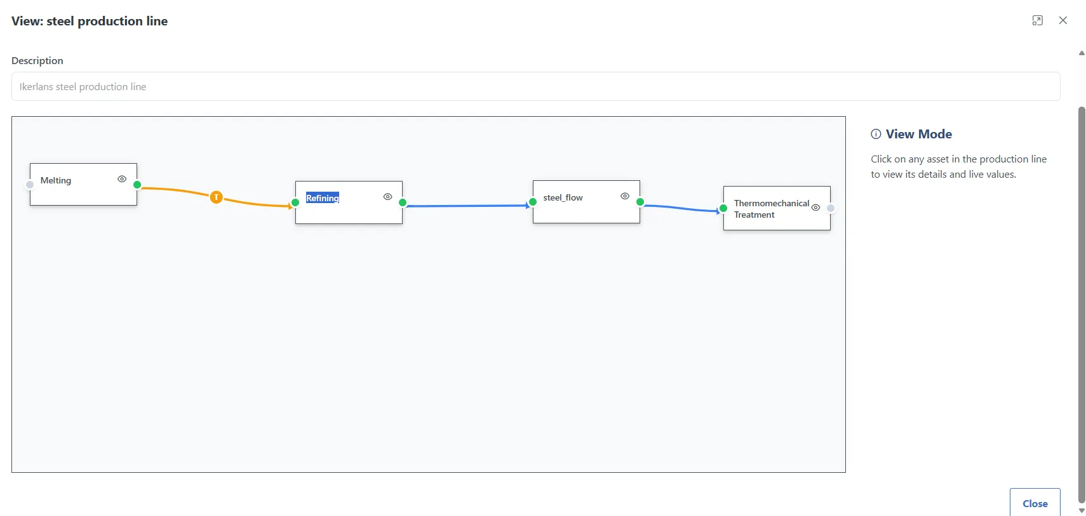Select the green output port of Melting
This screenshot has width=1086, height=516.
point(137,185)
